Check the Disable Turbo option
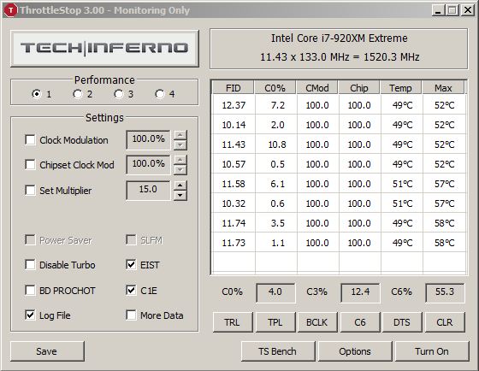Viewport: 479px width, 371px height. 30,264
